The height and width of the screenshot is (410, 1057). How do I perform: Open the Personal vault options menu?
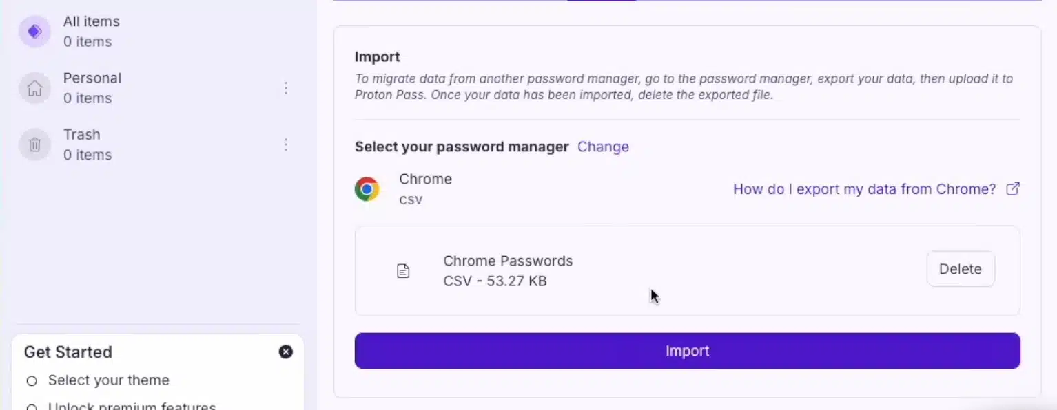pyautogui.click(x=285, y=88)
